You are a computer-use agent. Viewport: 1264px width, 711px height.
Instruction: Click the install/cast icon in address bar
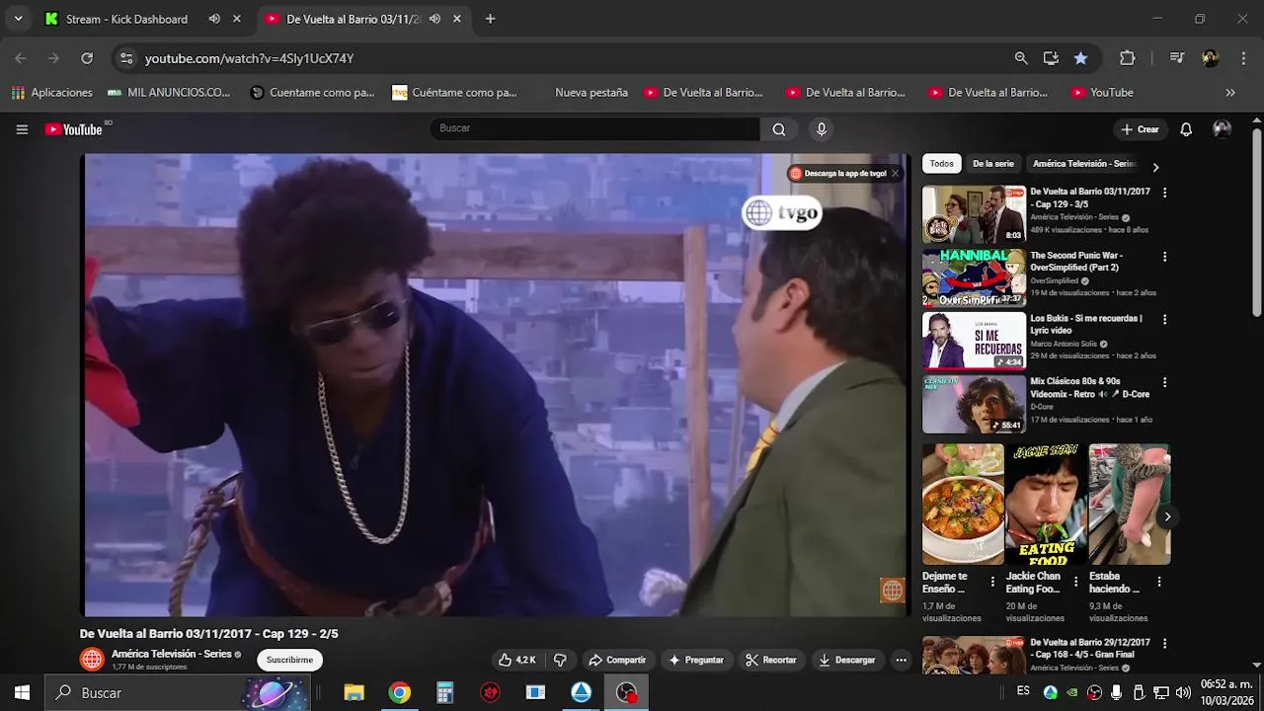pyautogui.click(x=1051, y=58)
